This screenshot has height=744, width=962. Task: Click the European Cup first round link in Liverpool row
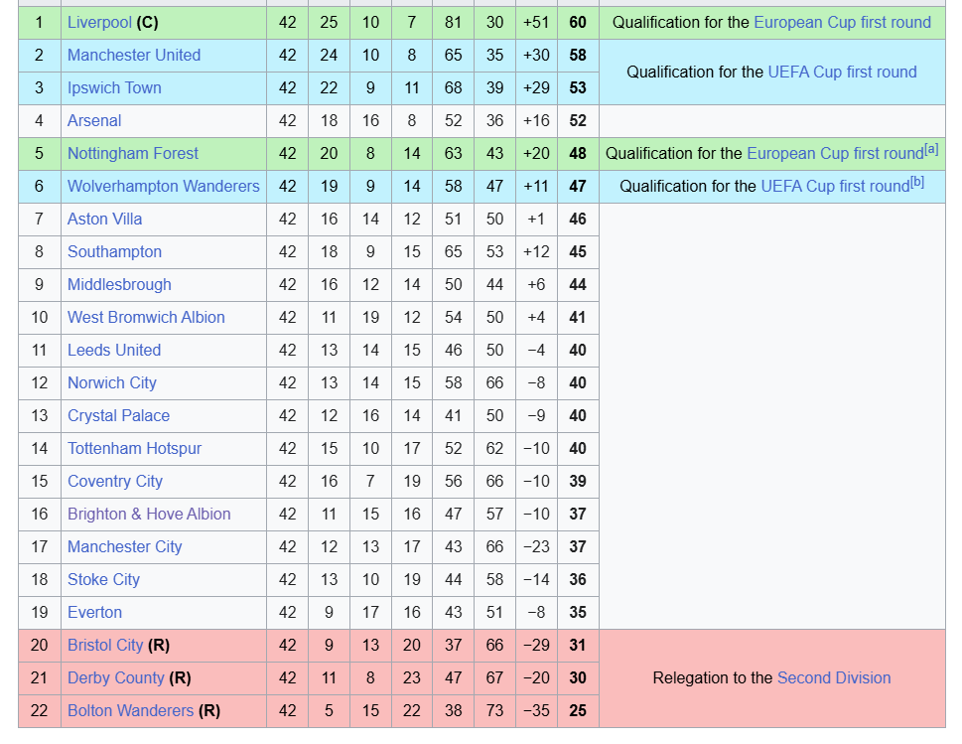[842, 23]
